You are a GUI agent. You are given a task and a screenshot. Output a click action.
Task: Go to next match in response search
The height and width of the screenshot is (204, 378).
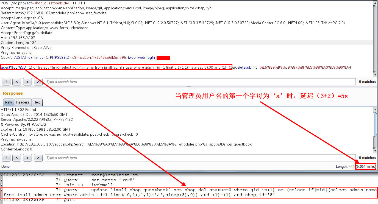[x=38, y=158]
